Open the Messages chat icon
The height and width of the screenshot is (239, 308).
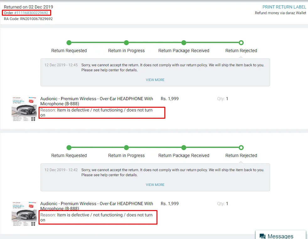pos(263,236)
